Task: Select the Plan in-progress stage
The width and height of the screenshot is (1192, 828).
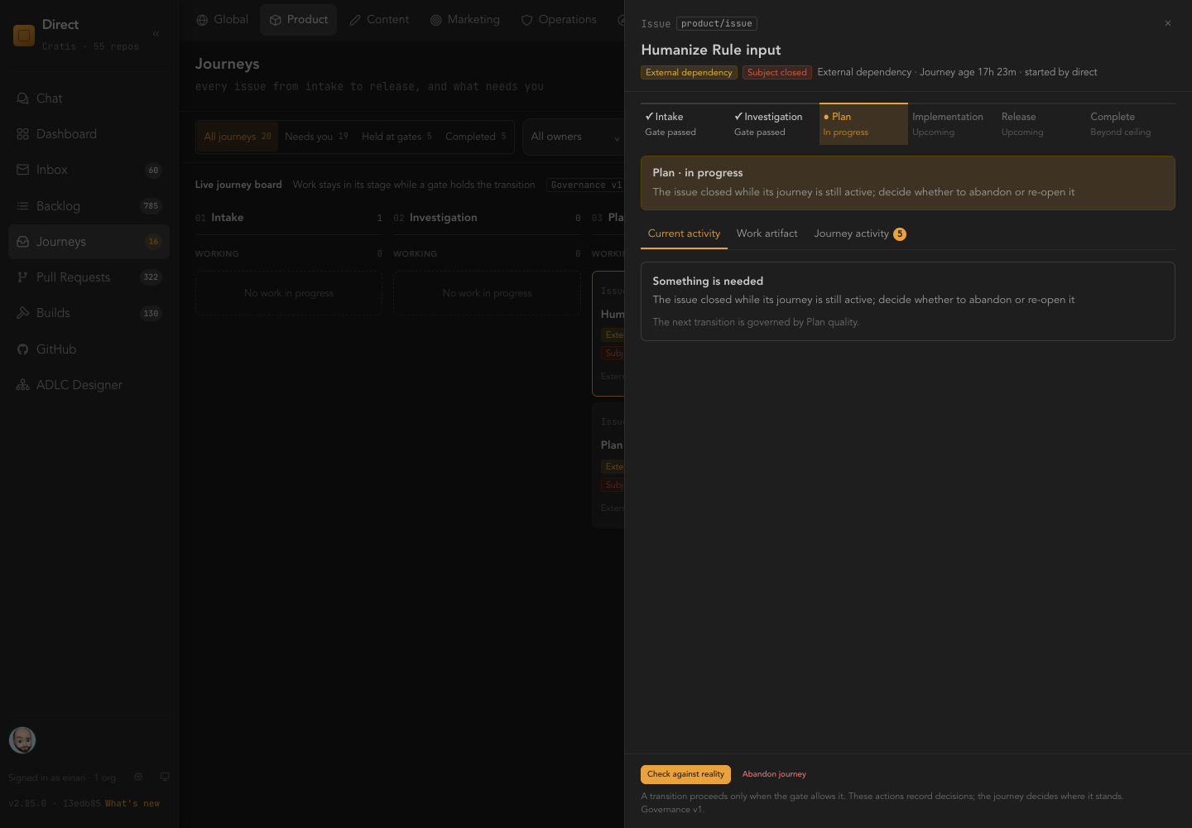Action: point(863,124)
